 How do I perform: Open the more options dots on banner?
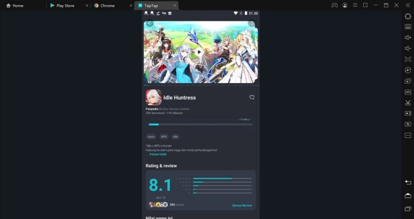[x=252, y=24]
